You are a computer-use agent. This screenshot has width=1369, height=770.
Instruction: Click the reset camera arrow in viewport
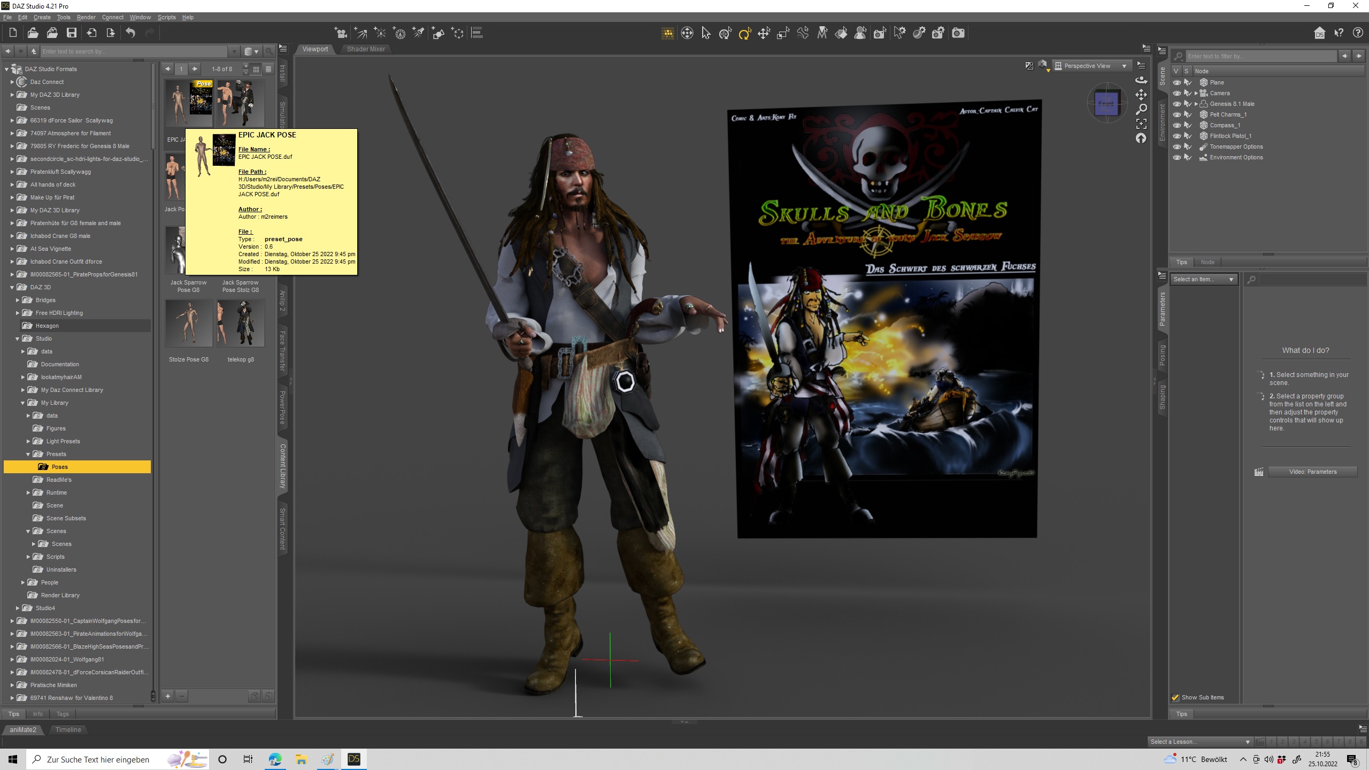(x=1141, y=138)
